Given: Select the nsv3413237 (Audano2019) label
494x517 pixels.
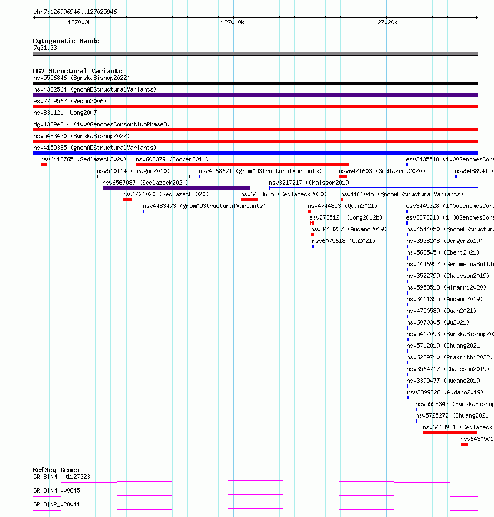Looking at the screenshot, I should point(349,229).
